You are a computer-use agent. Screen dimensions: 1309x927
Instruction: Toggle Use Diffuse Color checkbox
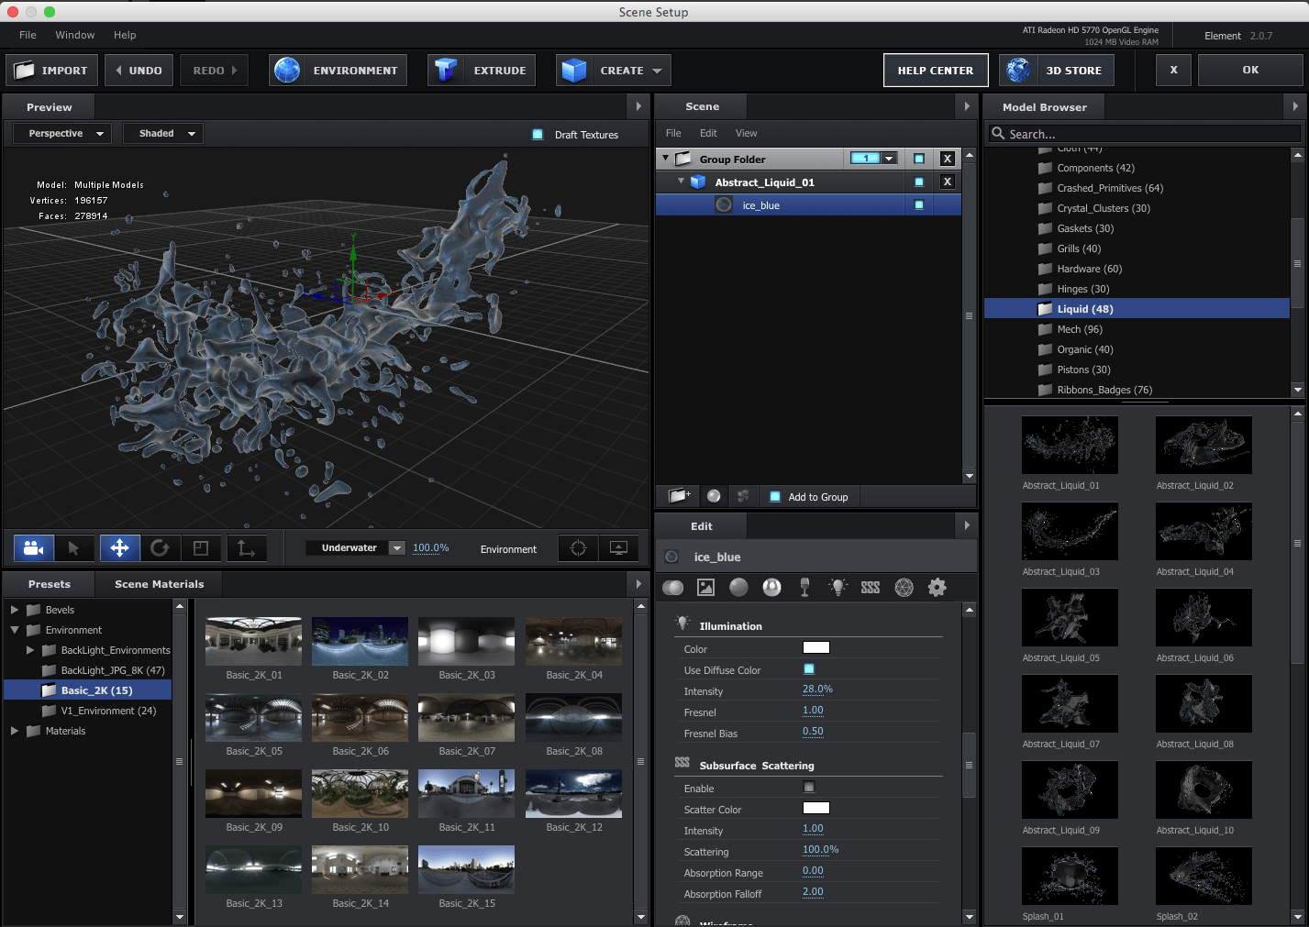(x=809, y=669)
